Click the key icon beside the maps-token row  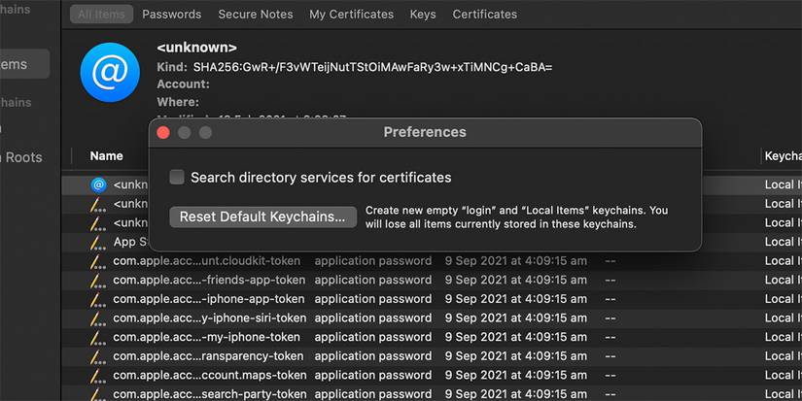(x=97, y=376)
